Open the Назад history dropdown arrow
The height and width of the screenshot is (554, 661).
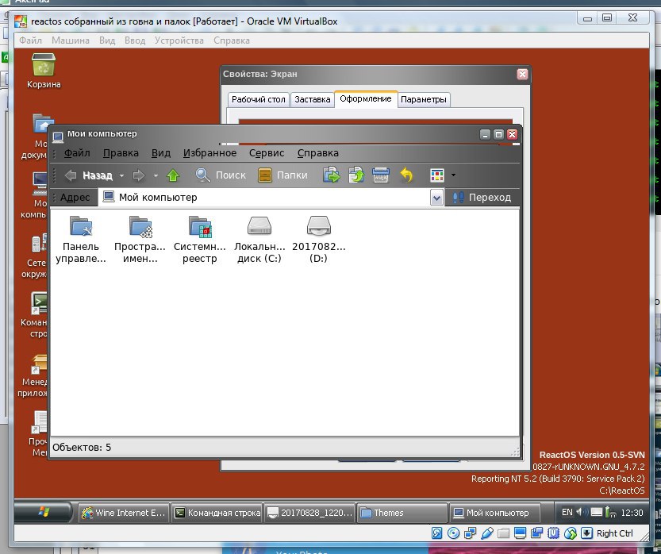pos(121,175)
